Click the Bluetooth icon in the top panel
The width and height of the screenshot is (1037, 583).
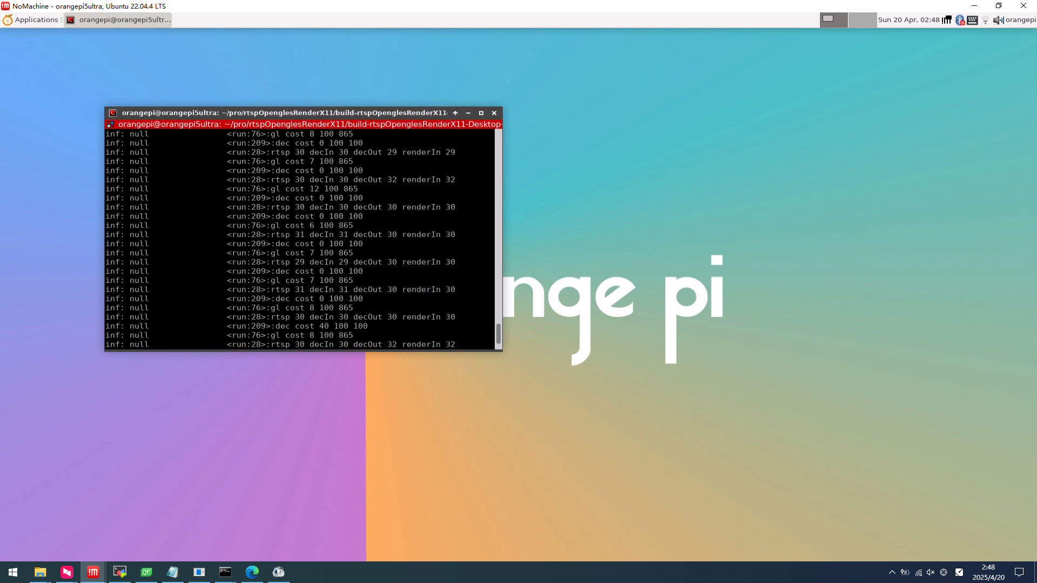coord(960,20)
